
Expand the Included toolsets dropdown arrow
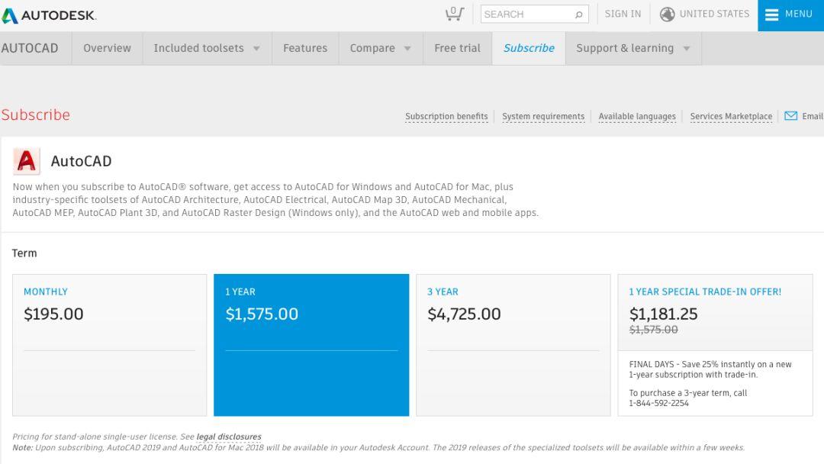[256, 48]
